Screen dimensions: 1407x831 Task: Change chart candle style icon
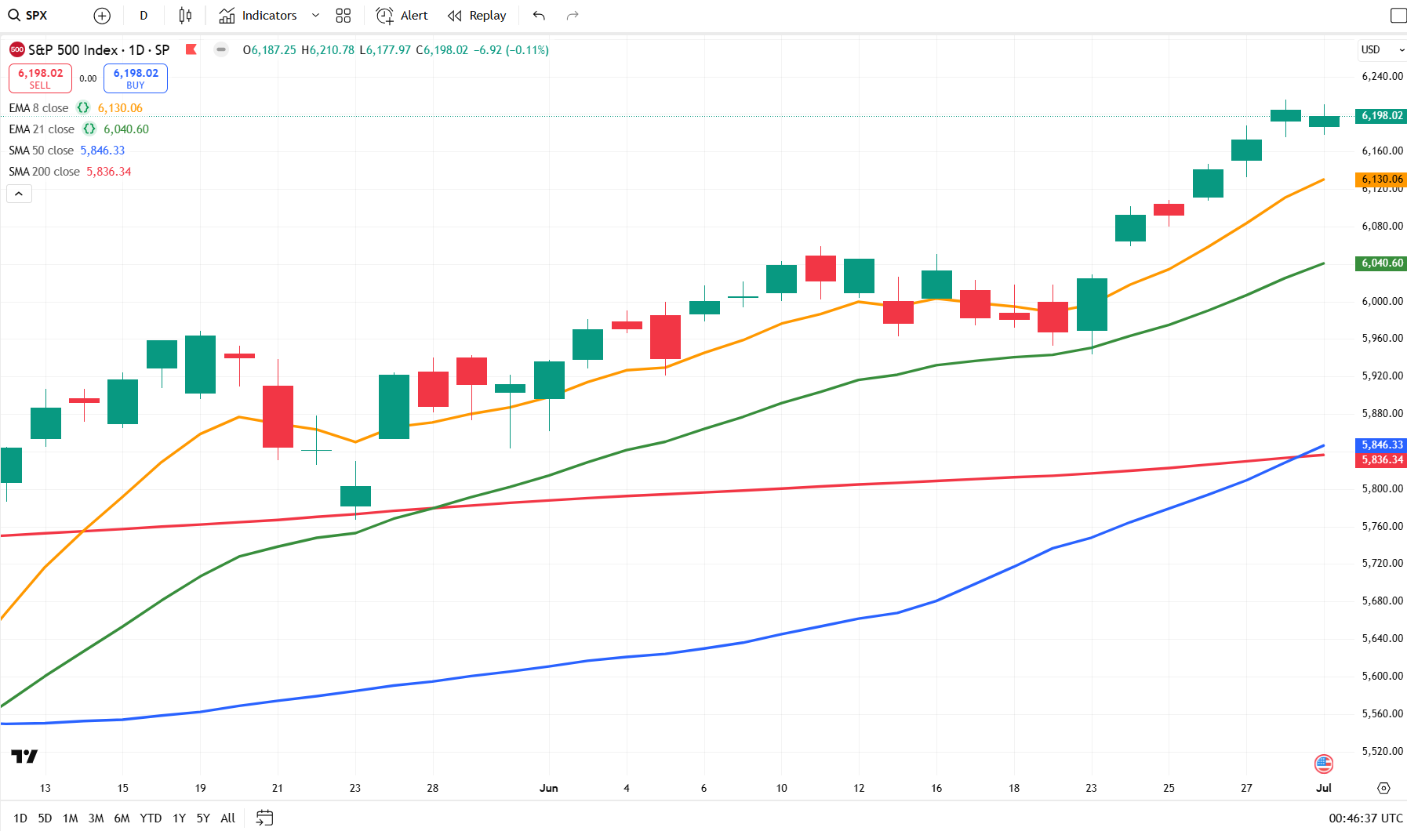click(185, 16)
